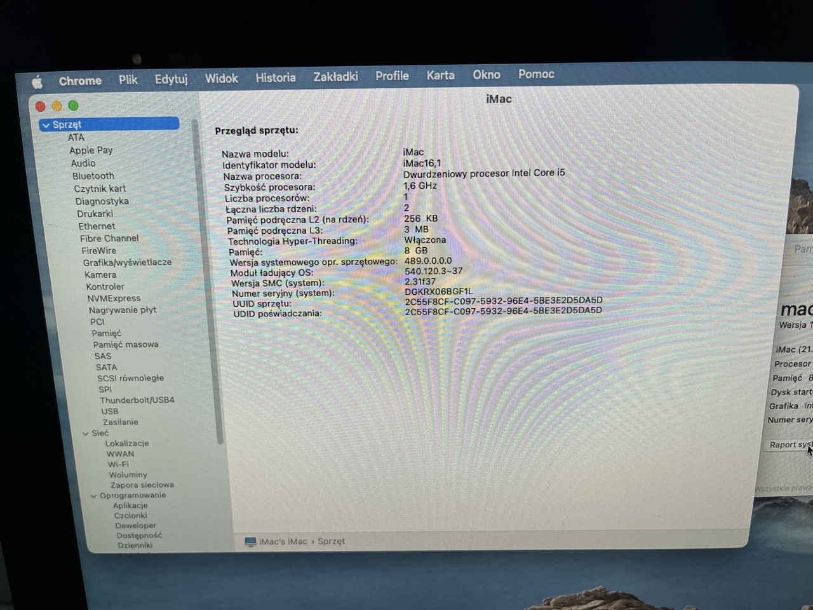This screenshot has height=610, width=813.
Task: Minimize the iMac system report window
Action: click(57, 106)
